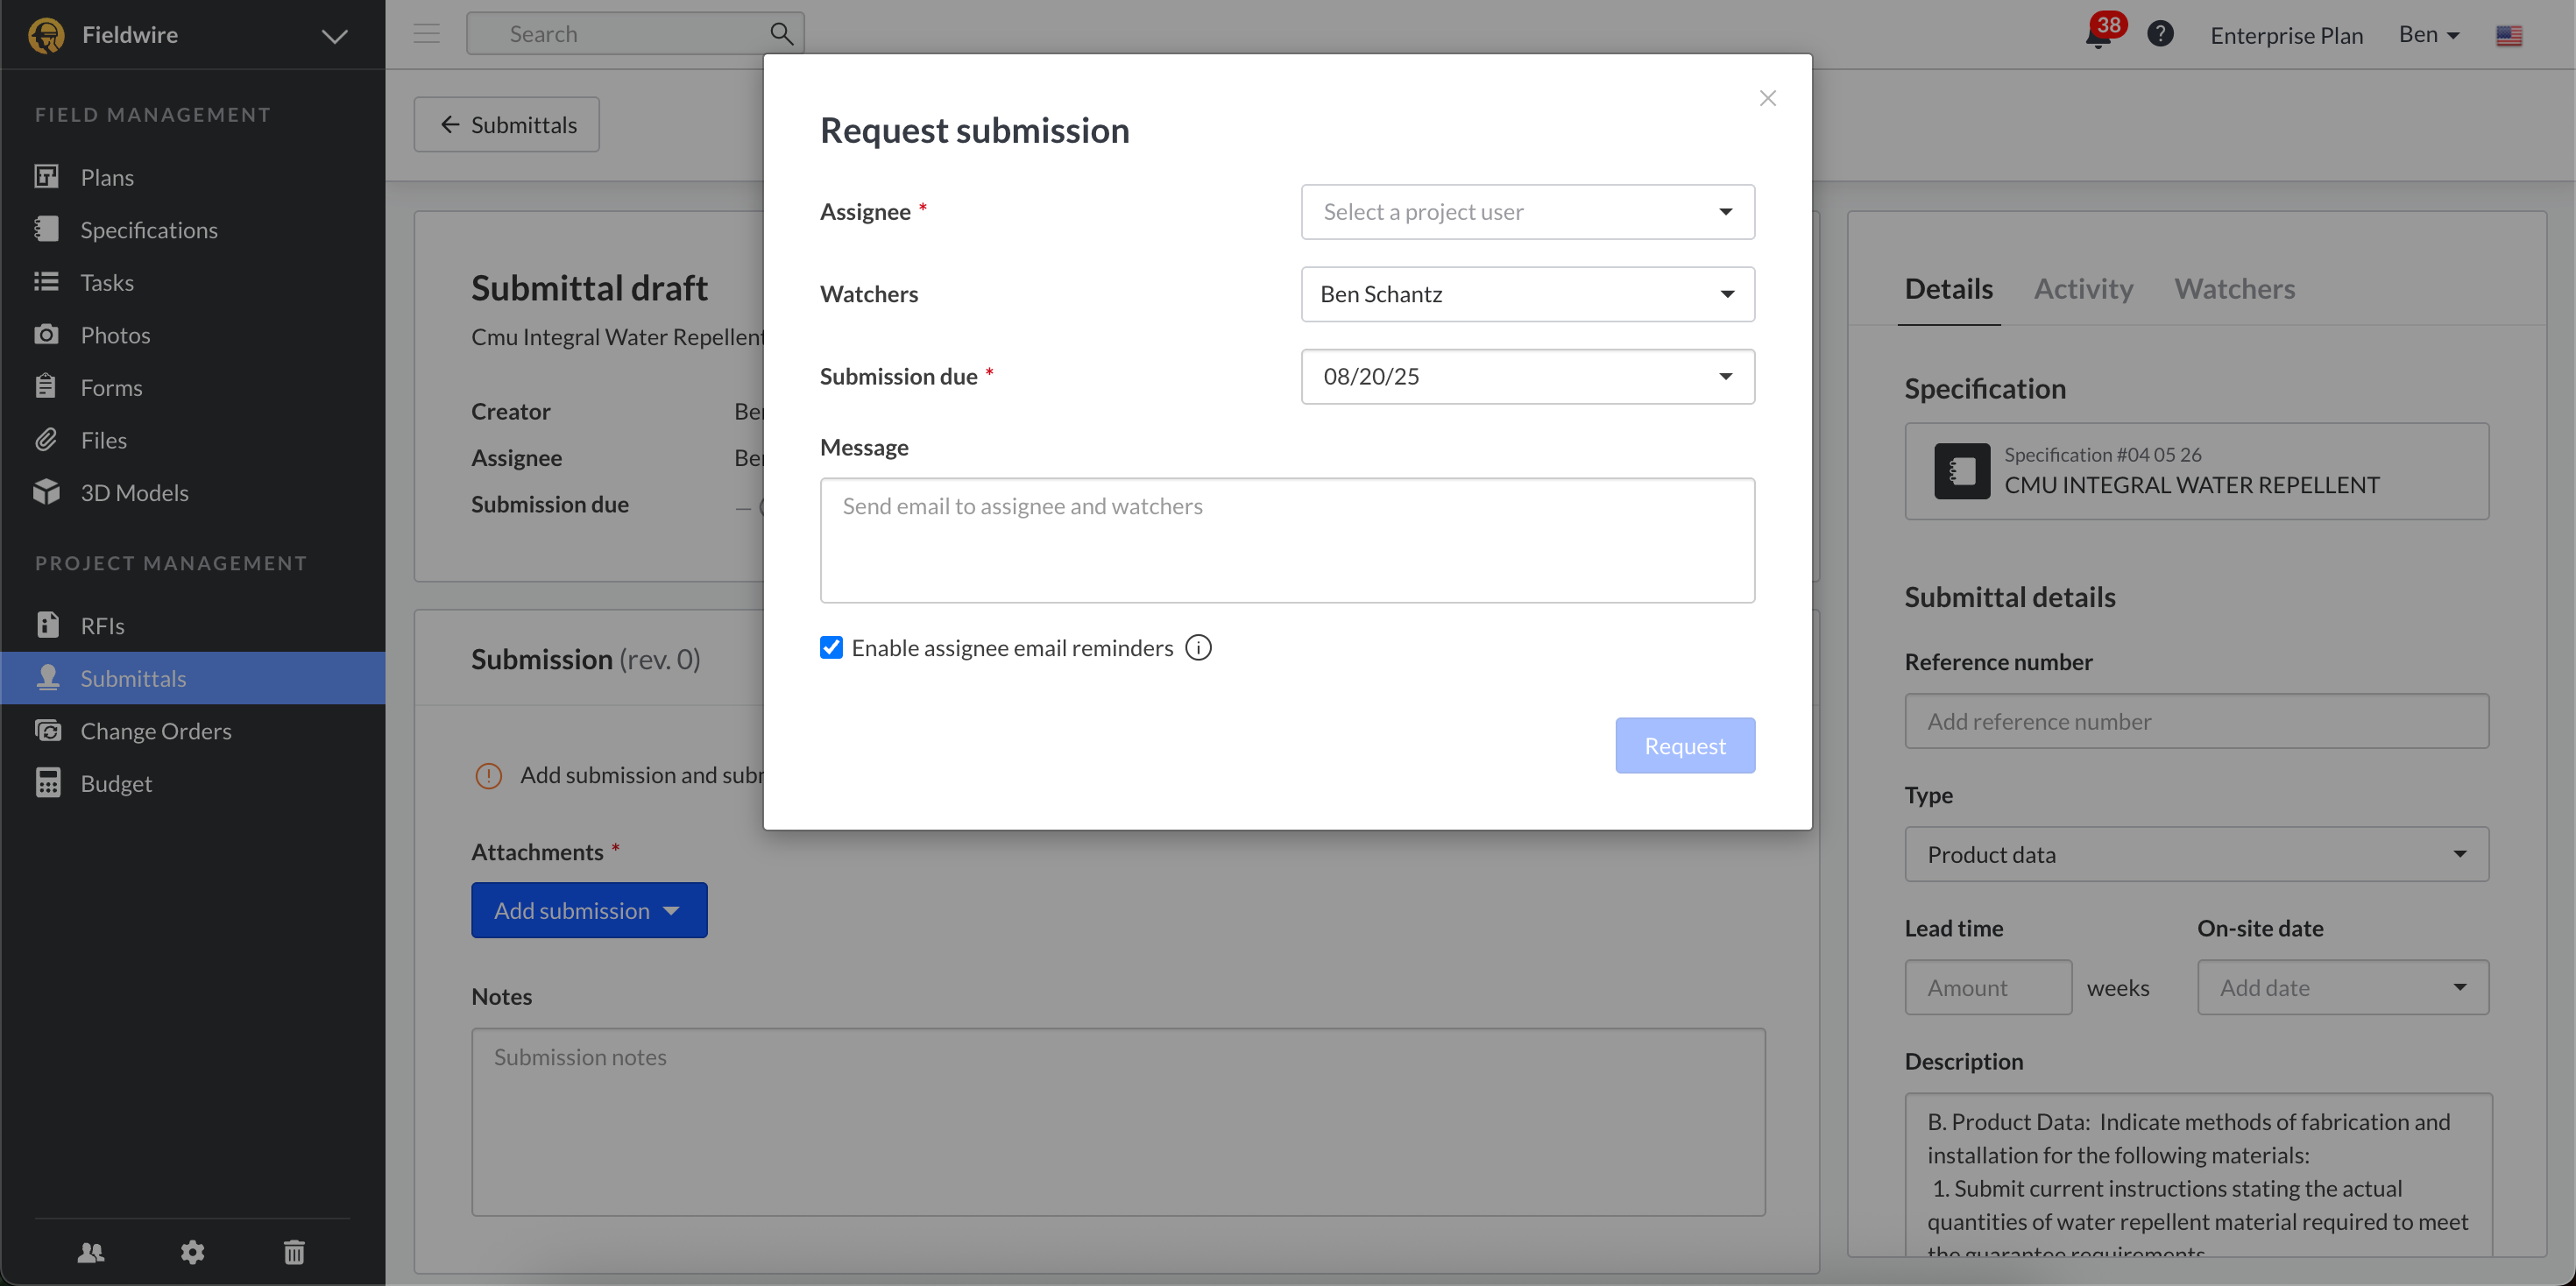Click the trash icon in sidebar
The image size is (2576, 1286).
click(294, 1251)
